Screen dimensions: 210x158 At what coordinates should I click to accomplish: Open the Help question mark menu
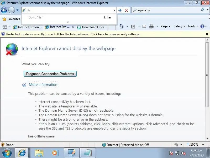click(203, 26)
